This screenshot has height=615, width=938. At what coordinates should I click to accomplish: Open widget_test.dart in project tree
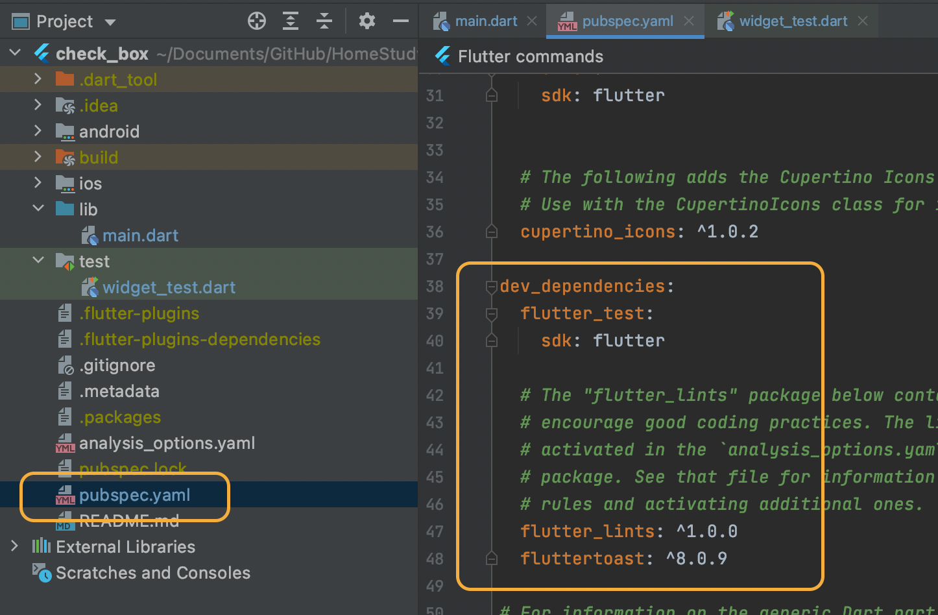[169, 287]
